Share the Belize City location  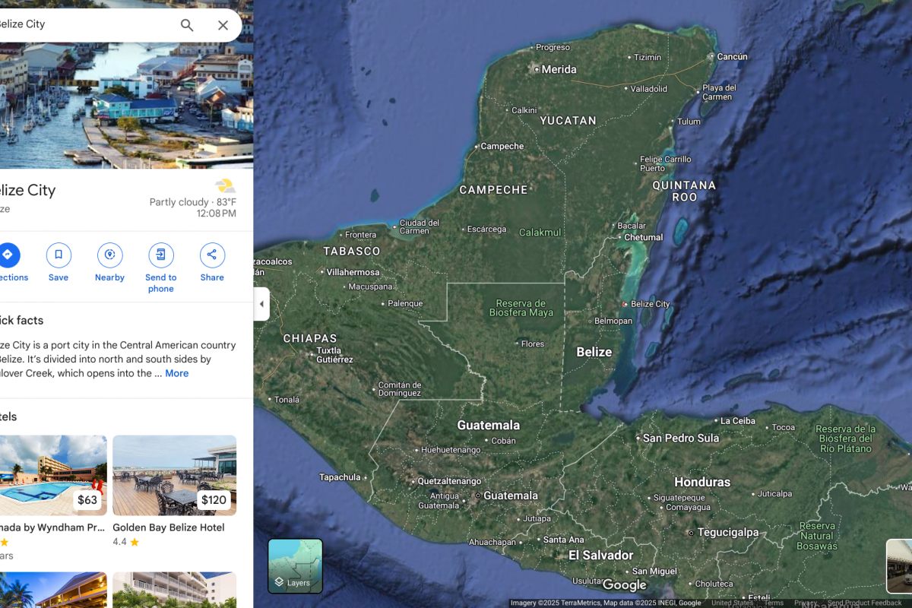click(x=212, y=255)
